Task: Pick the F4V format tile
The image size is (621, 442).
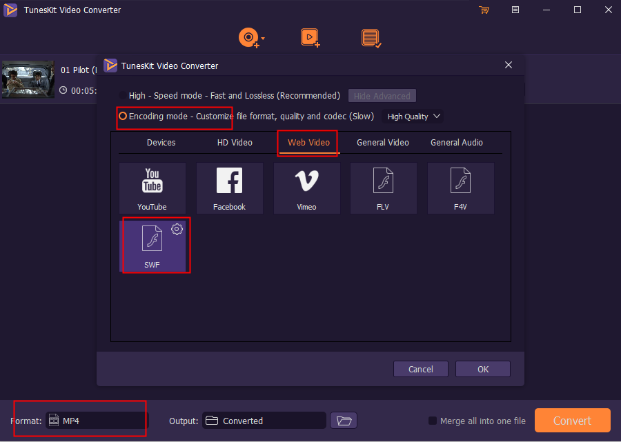Action: (461, 188)
